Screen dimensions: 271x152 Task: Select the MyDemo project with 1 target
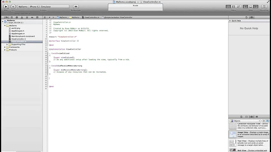[22, 21]
